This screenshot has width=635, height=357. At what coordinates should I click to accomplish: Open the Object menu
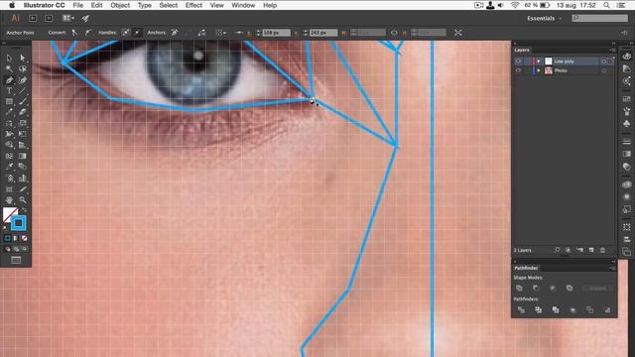point(120,5)
